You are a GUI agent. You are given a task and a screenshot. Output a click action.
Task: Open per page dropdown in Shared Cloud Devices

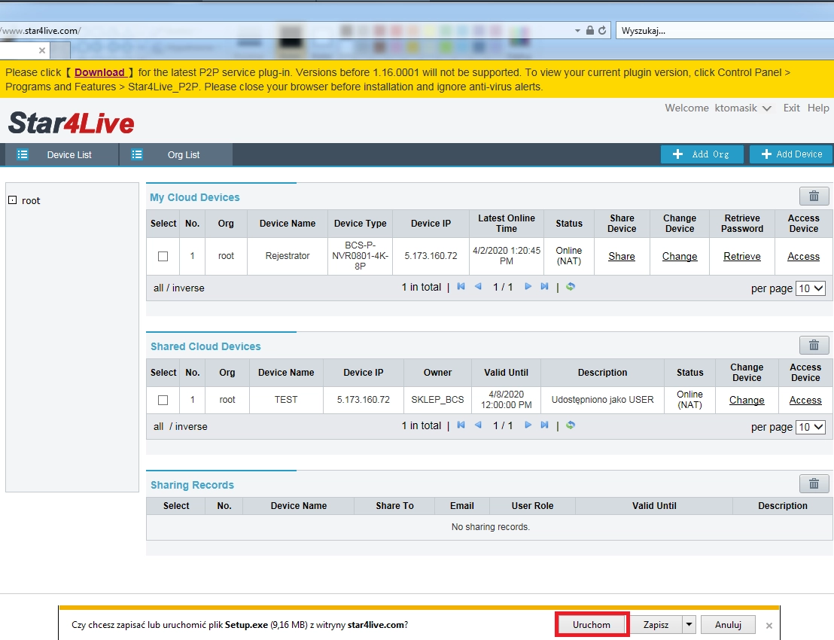tap(811, 427)
